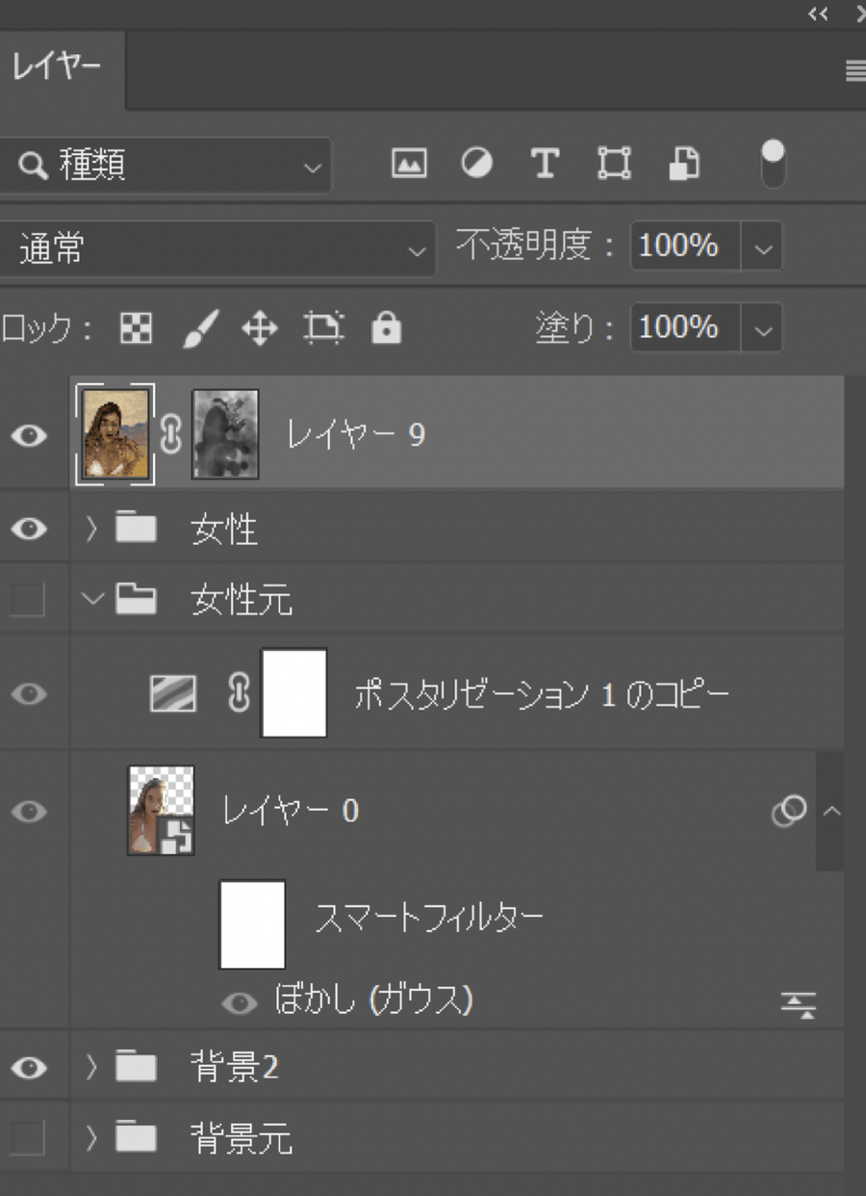Click the 女性 group folder icon
The height and width of the screenshot is (1196, 866).
pyautogui.click(x=136, y=528)
